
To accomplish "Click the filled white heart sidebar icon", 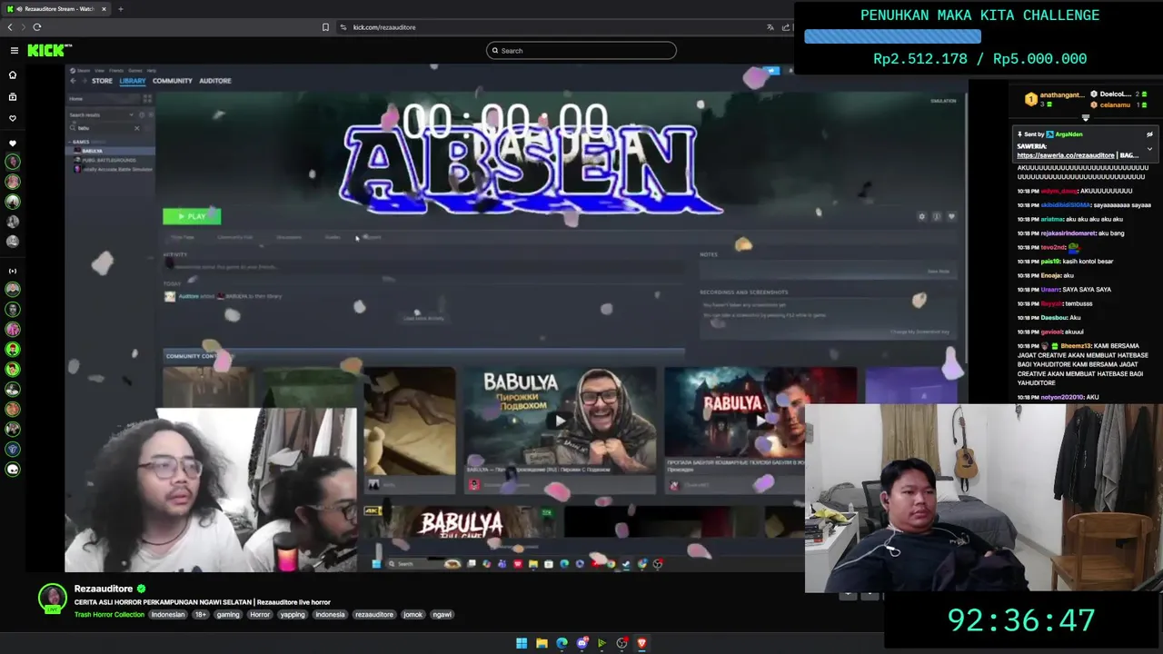I will 13,144.
